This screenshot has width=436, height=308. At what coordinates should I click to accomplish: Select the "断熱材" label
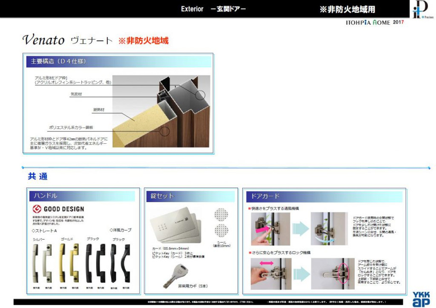tap(99, 110)
